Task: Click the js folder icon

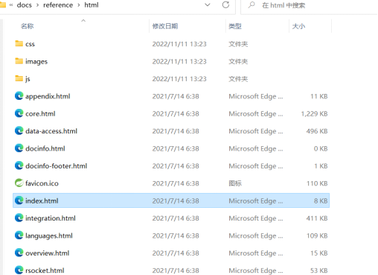Action: pyautogui.click(x=19, y=78)
